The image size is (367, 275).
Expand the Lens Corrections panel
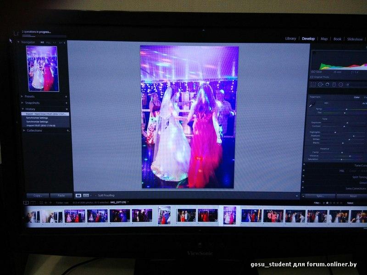coord(356,188)
